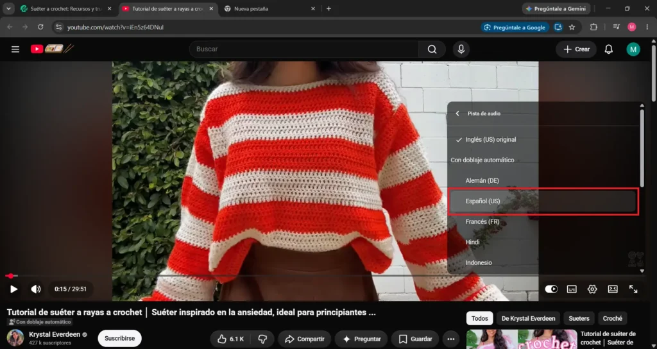Image resolution: width=657 pixels, height=349 pixels.
Task: Open the Crear button
Action: [576, 49]
